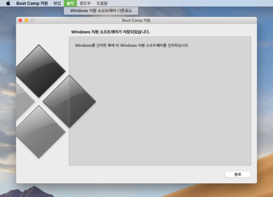
Task: Click the instruction text about installing after Windows
Action: (x=132, y=45)
